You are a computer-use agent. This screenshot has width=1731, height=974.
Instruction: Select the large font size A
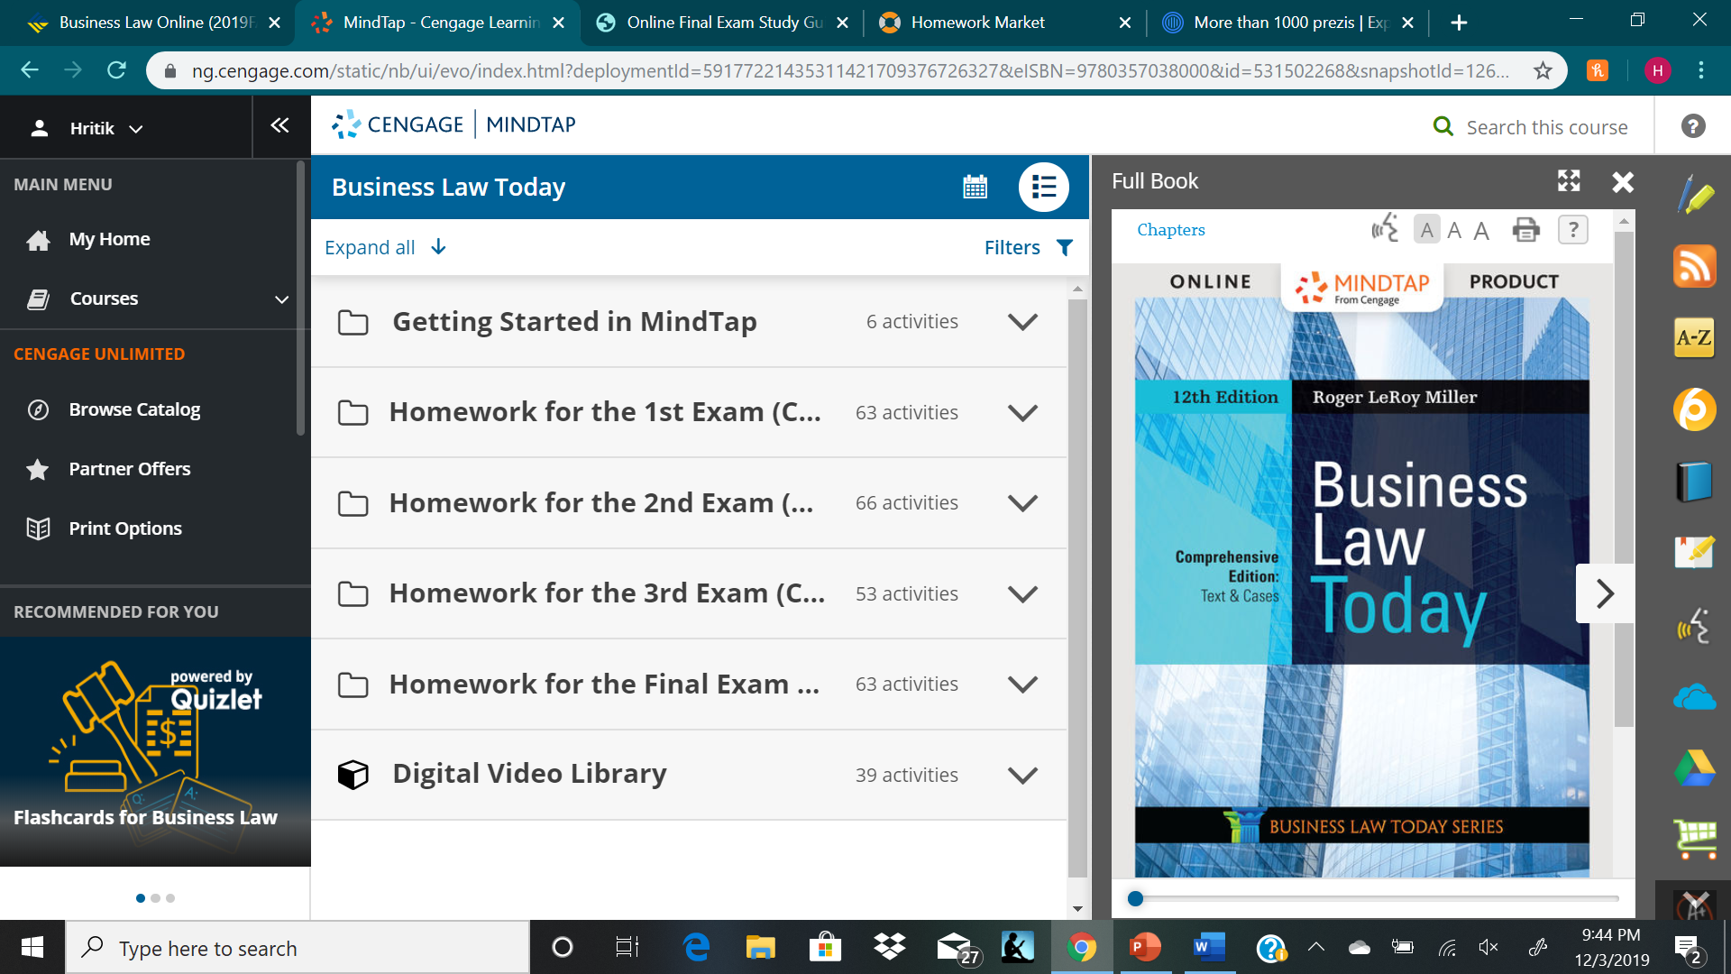point(1481,231)
